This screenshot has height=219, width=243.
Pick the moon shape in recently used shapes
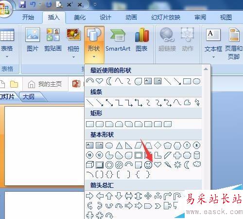109,81
